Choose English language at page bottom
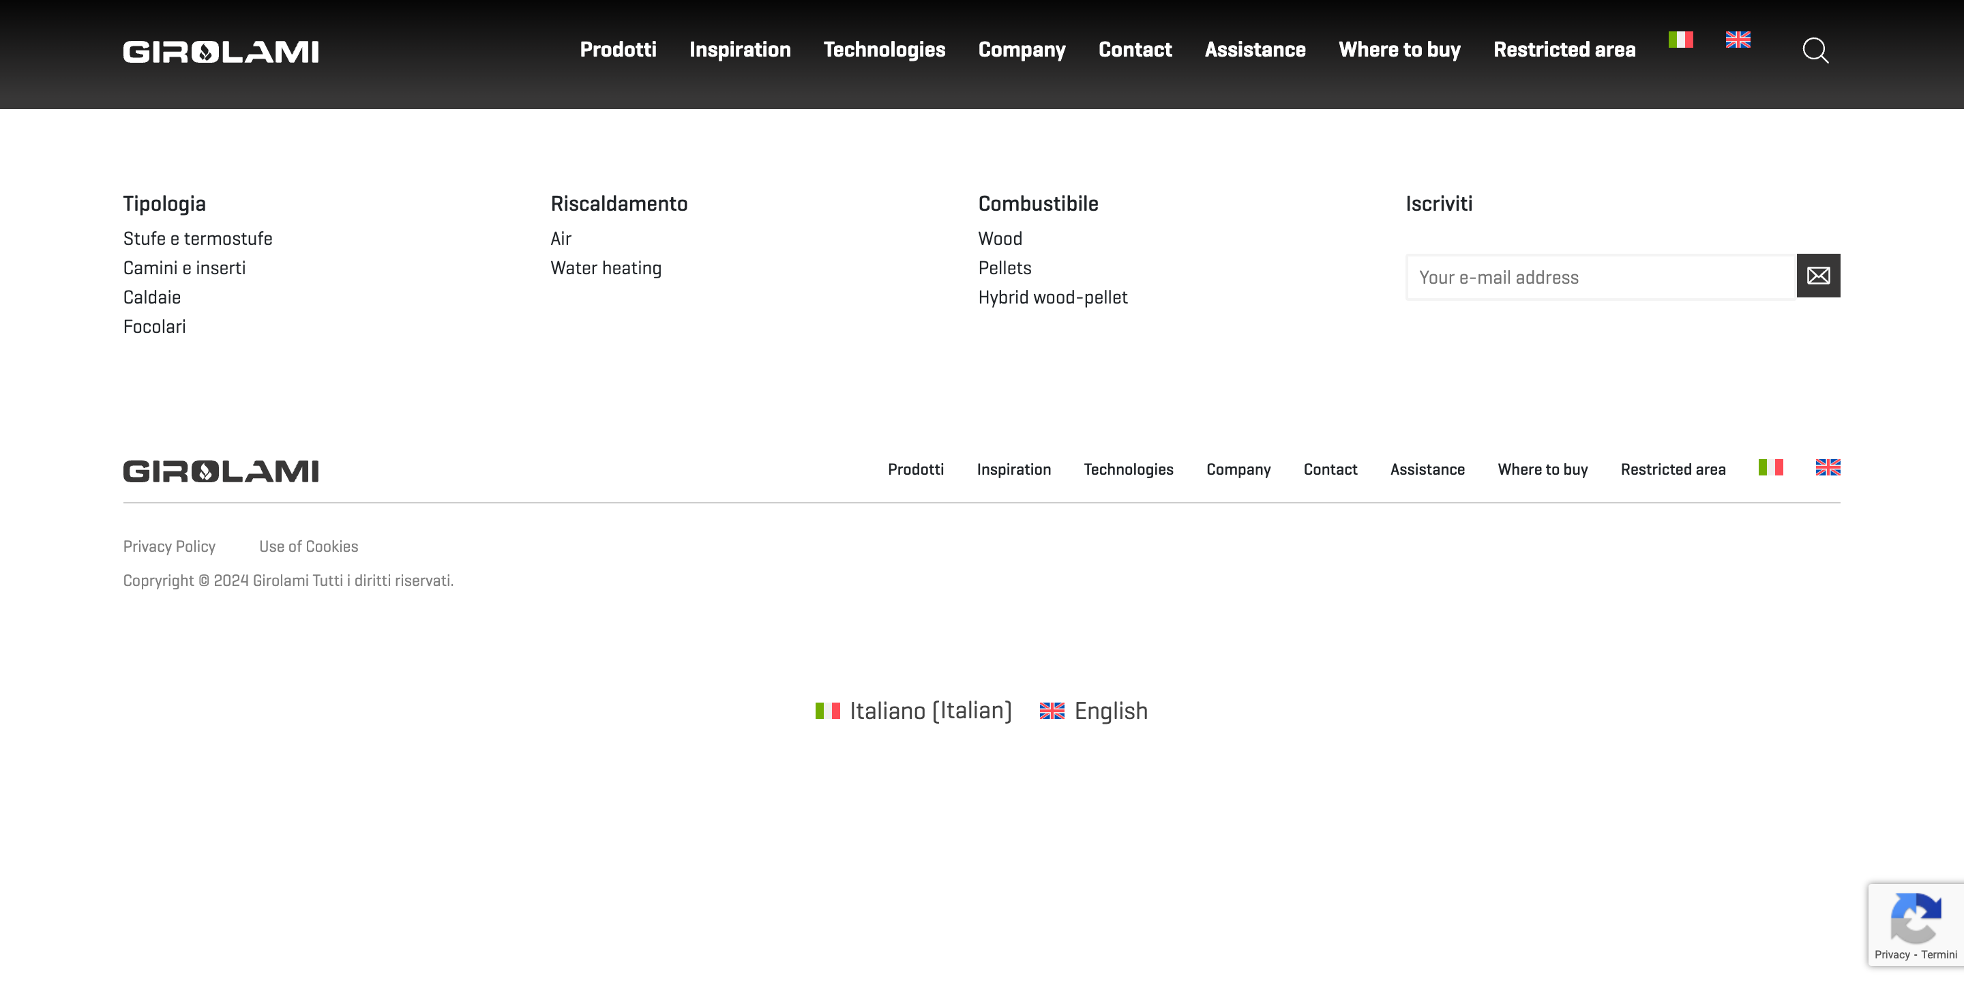 coord(1093,711)
